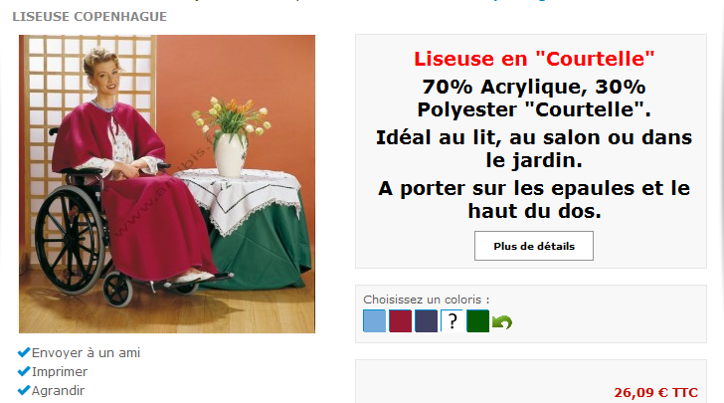
Task: Pick the burgundy red color swatch
Action: [x=401, y=320]
